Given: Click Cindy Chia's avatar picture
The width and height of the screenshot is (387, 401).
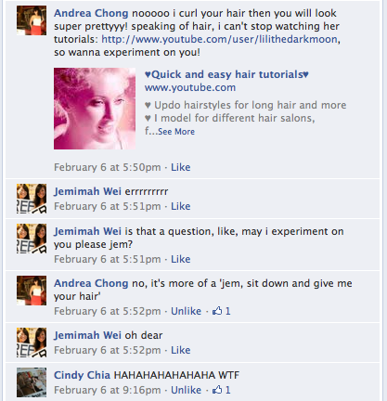Looking at the screenshot, I should tap(32, 382).
